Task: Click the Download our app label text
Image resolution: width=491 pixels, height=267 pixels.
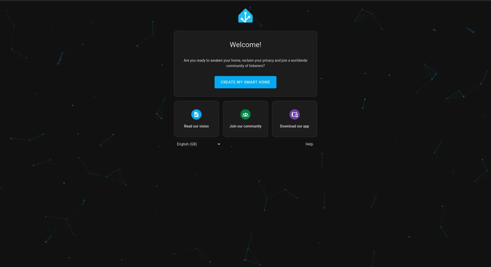Action: 294,126
